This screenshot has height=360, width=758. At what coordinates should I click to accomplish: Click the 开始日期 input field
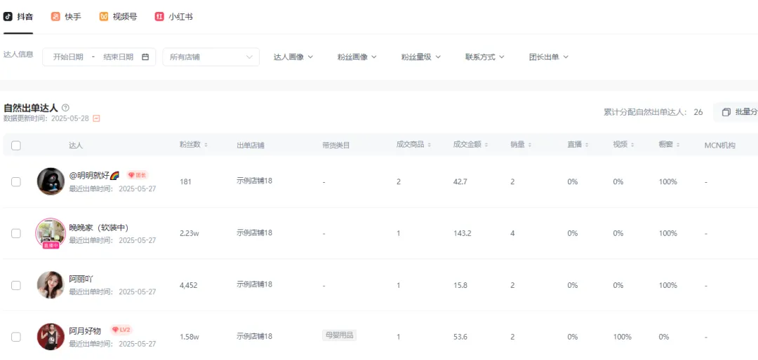68,57
